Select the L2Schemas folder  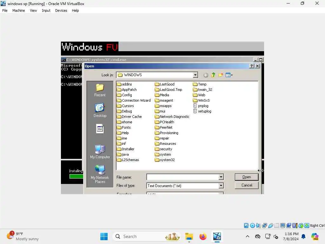pos(128,160)
